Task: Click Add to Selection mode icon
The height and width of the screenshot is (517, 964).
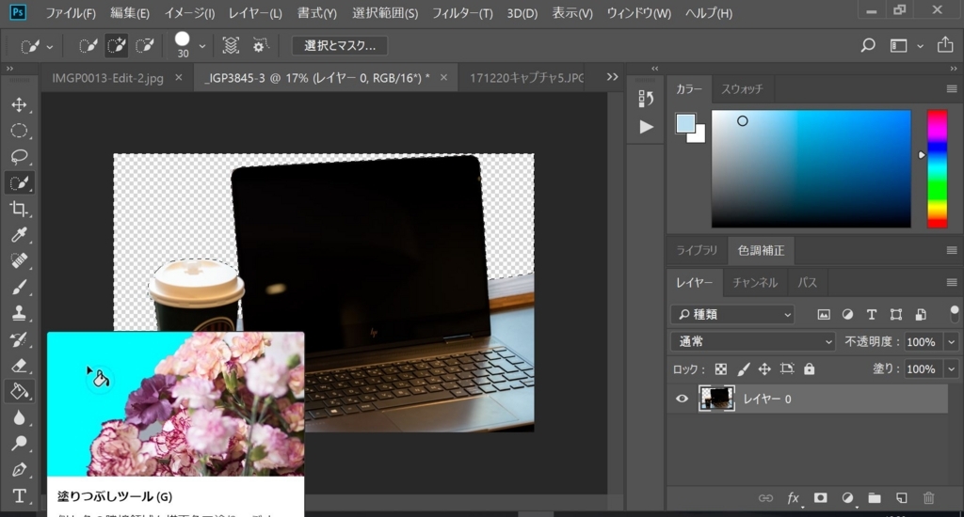Action: click(116, 45)
